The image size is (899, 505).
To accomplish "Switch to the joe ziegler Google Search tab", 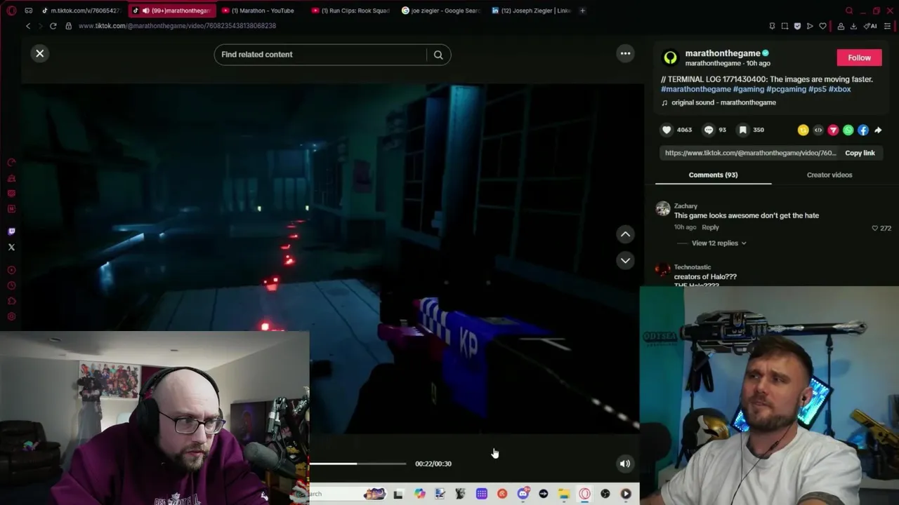I will coord(441,11).
